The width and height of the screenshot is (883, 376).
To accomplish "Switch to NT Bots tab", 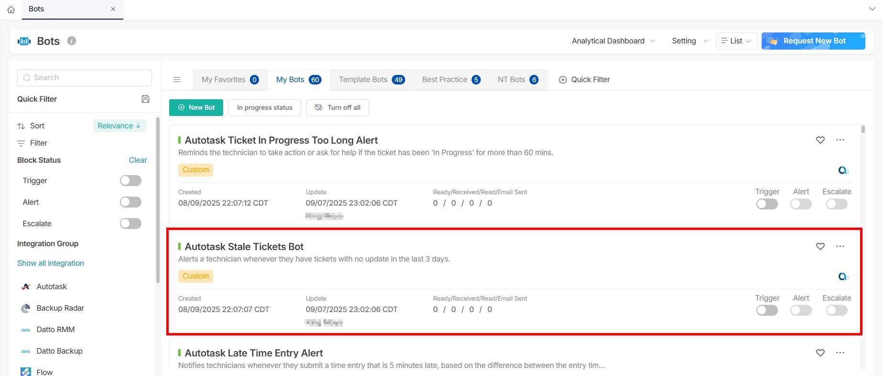I will pos(518,80).
